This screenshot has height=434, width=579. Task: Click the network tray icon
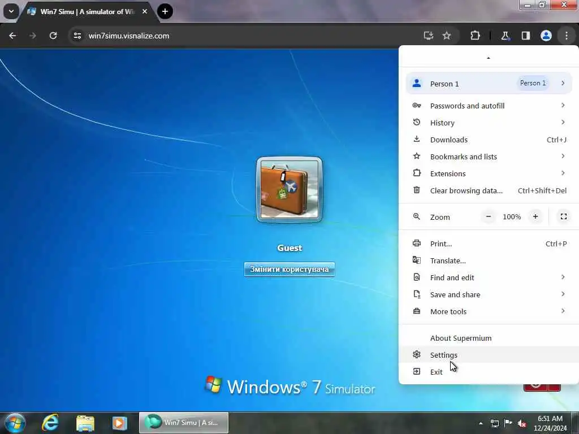click(x=494, y=424)
